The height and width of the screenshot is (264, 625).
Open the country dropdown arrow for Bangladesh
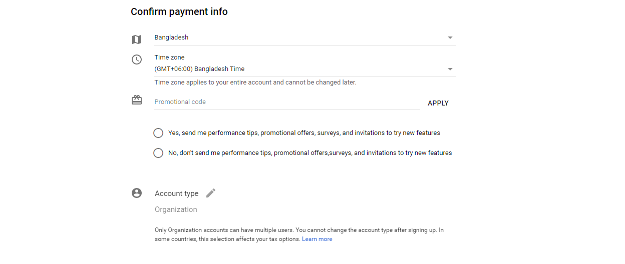click(450, 38)
